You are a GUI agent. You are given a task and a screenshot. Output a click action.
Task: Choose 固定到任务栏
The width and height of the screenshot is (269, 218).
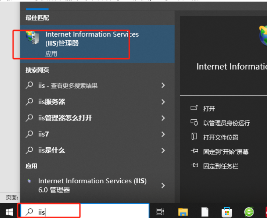tap(221, 166)
